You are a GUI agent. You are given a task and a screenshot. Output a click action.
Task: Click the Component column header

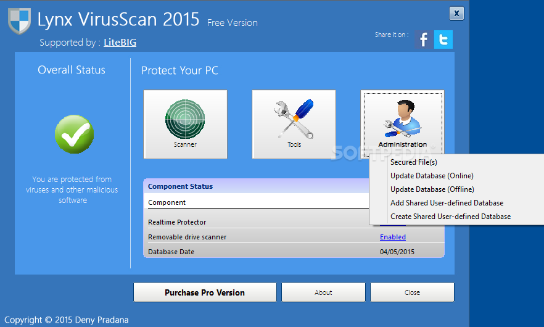167,202
